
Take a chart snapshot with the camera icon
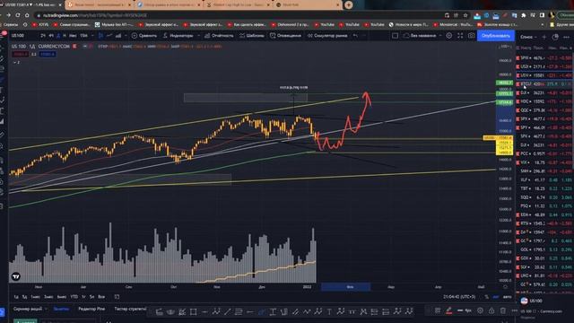tap(472, 36)
